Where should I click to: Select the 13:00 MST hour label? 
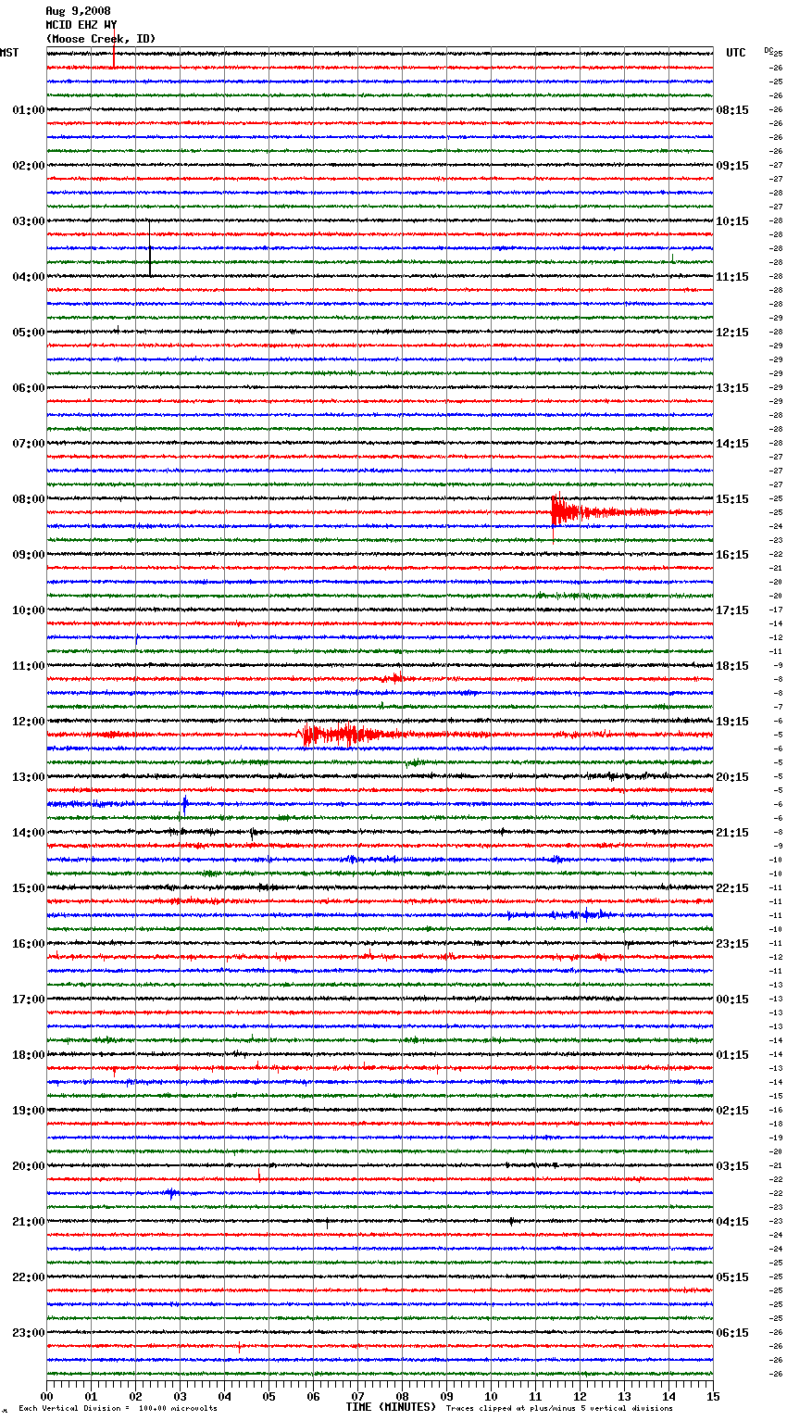tap(29, 777)
